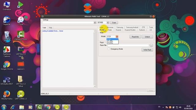Image resolution: width=196 pixels, height=110 pixels.
Task: Open the shell shortcut on the desktop
Action: (21, 6)
